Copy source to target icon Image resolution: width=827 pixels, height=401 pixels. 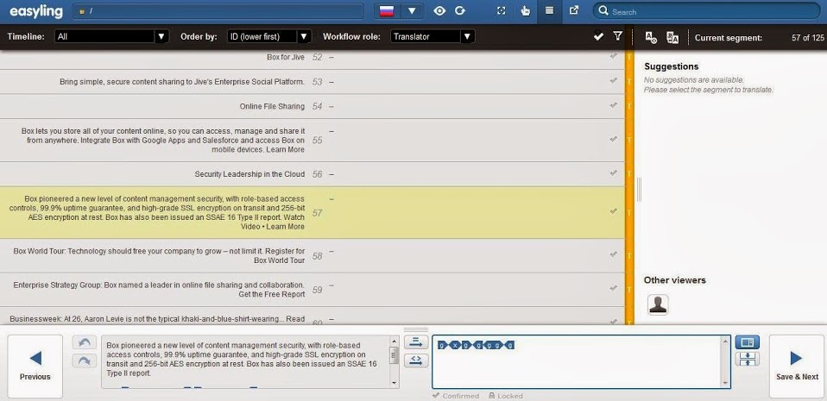tap(416, 342)
